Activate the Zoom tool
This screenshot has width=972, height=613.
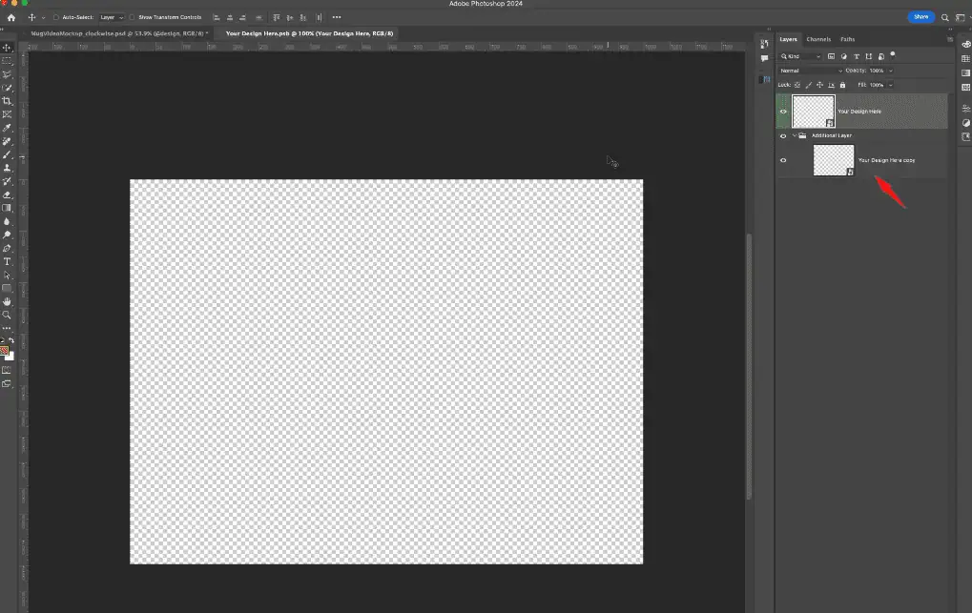pyautogui.click(x=7, y=315)
